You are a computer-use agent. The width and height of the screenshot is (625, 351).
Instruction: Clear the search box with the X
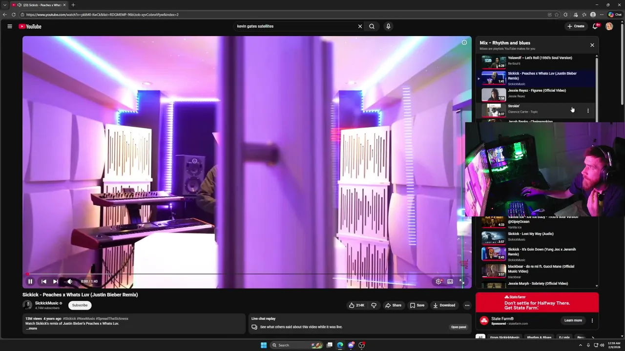[x=360, y=26]
